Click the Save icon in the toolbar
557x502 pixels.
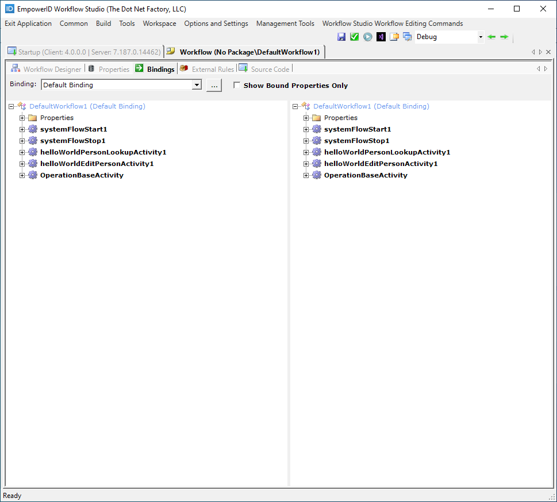click(x=341, y=36)
